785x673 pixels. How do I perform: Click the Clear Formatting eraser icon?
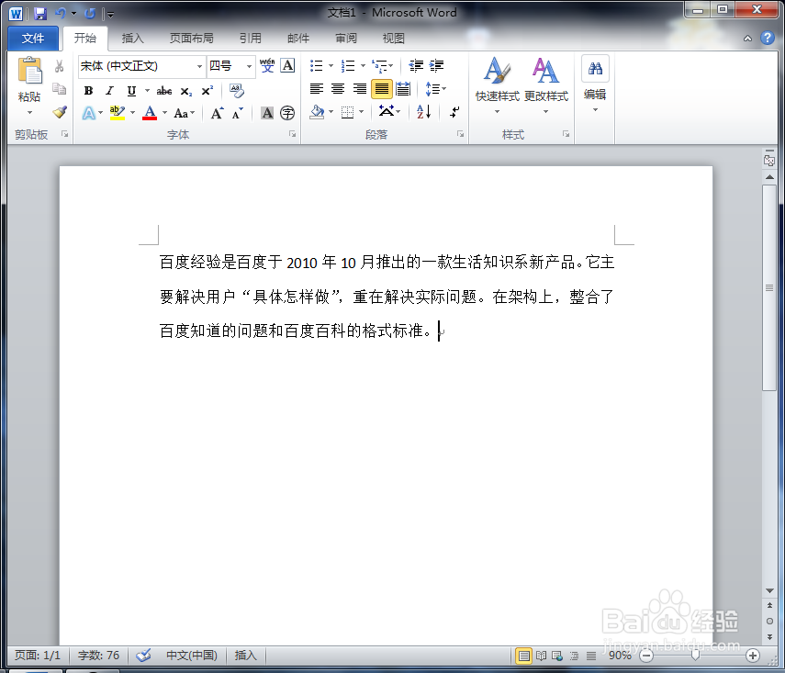(x=236, y=91)
